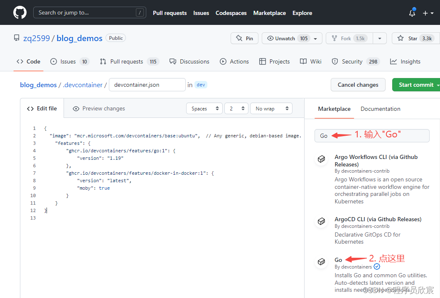Open the indent size 2 dropdown
This screenshot has height=298, width=440.
236,108
